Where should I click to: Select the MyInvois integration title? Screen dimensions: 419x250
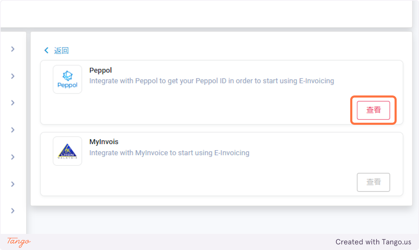[104, 142]
